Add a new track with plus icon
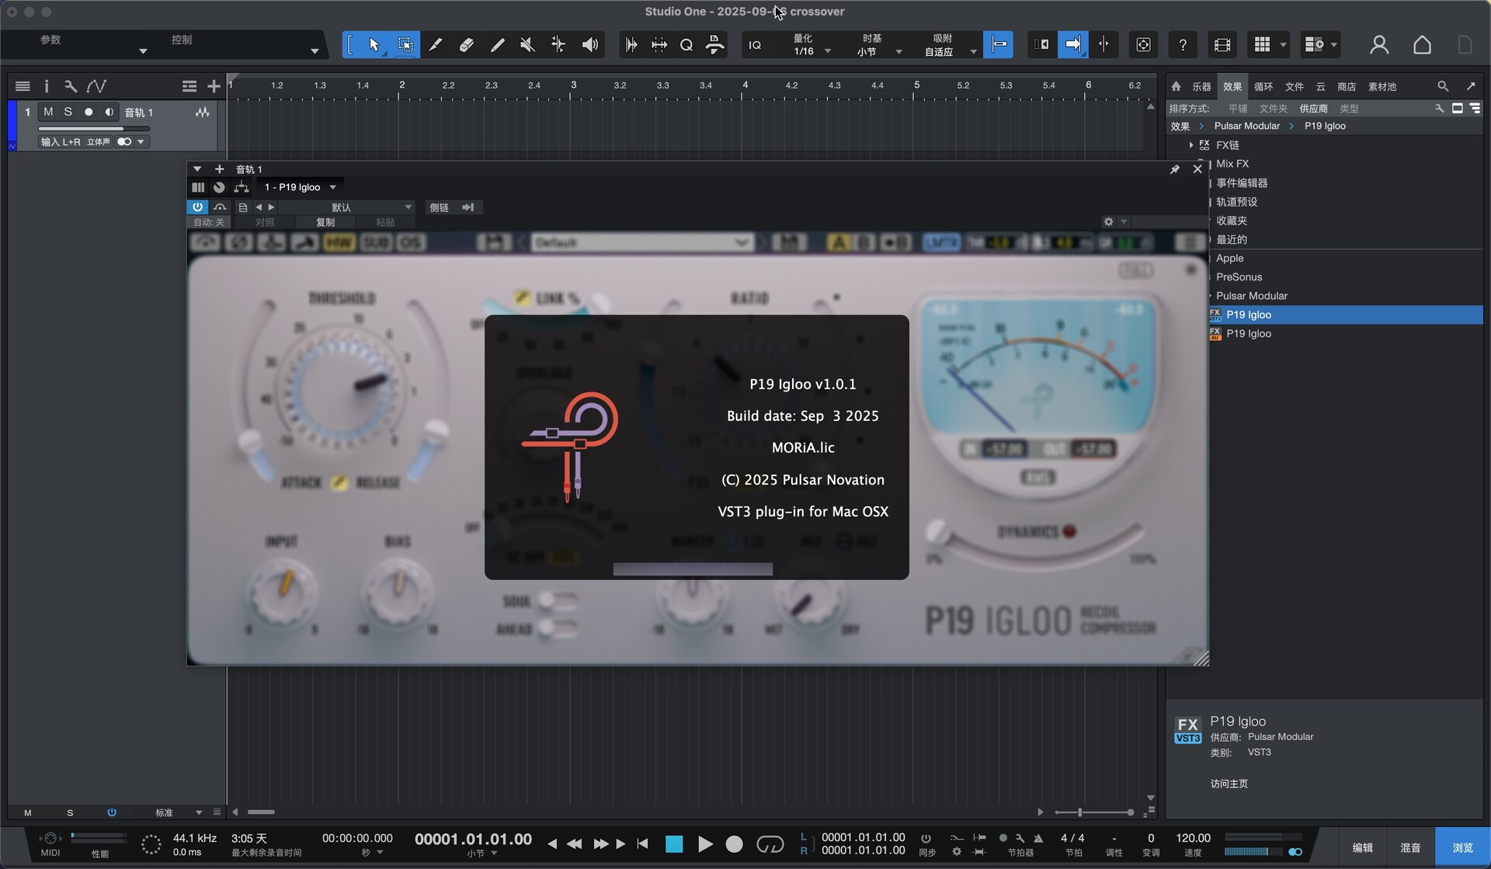 pos(214,86)
